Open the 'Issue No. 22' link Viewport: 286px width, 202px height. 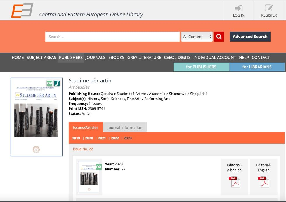tap(83, 149)
